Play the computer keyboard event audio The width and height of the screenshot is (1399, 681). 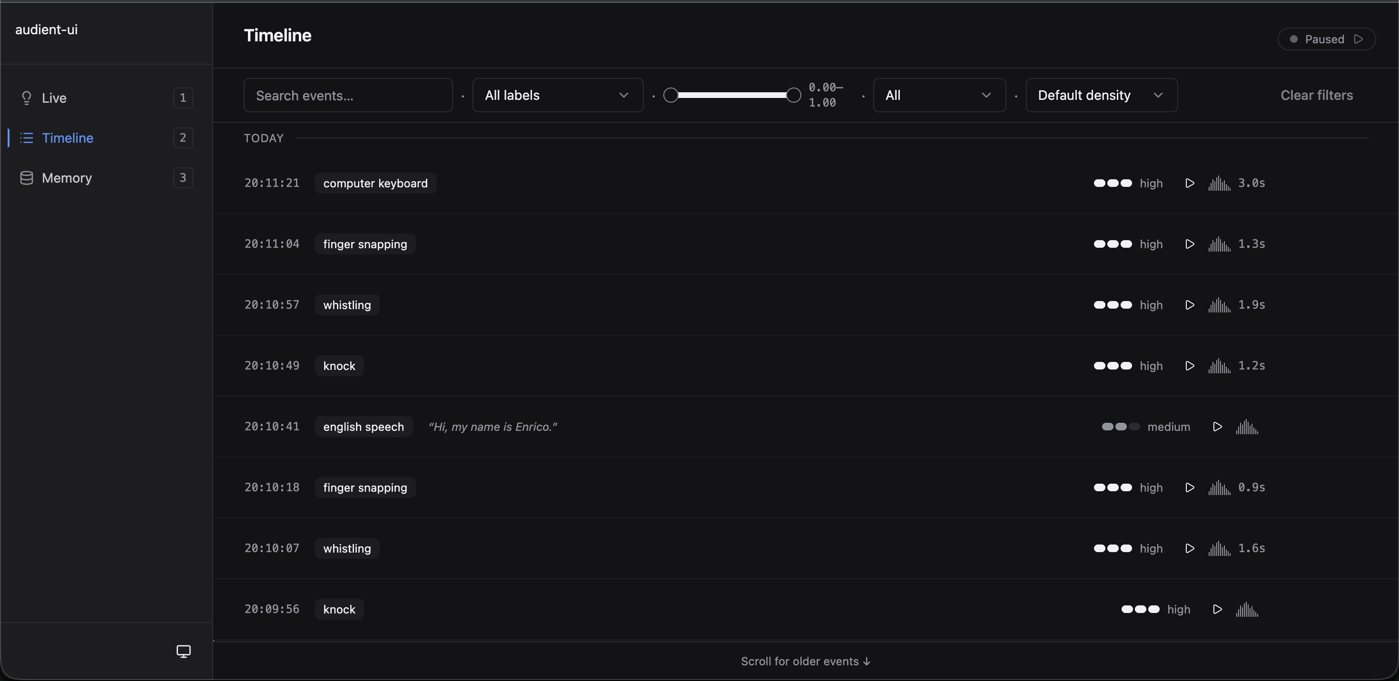coord(1189,184)
